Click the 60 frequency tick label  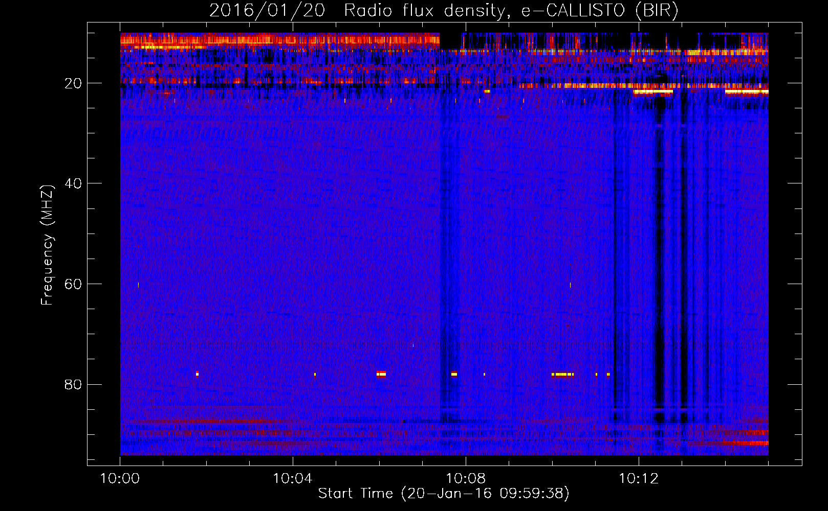click(74, 284)
